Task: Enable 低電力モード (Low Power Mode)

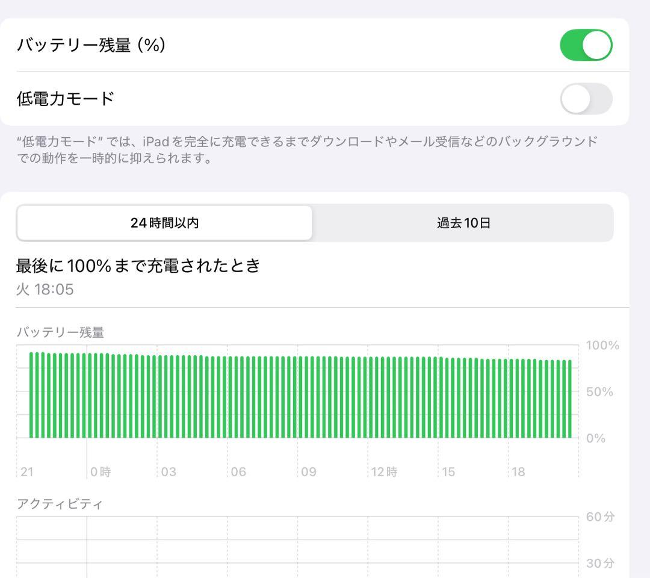Action: (586, 98)
